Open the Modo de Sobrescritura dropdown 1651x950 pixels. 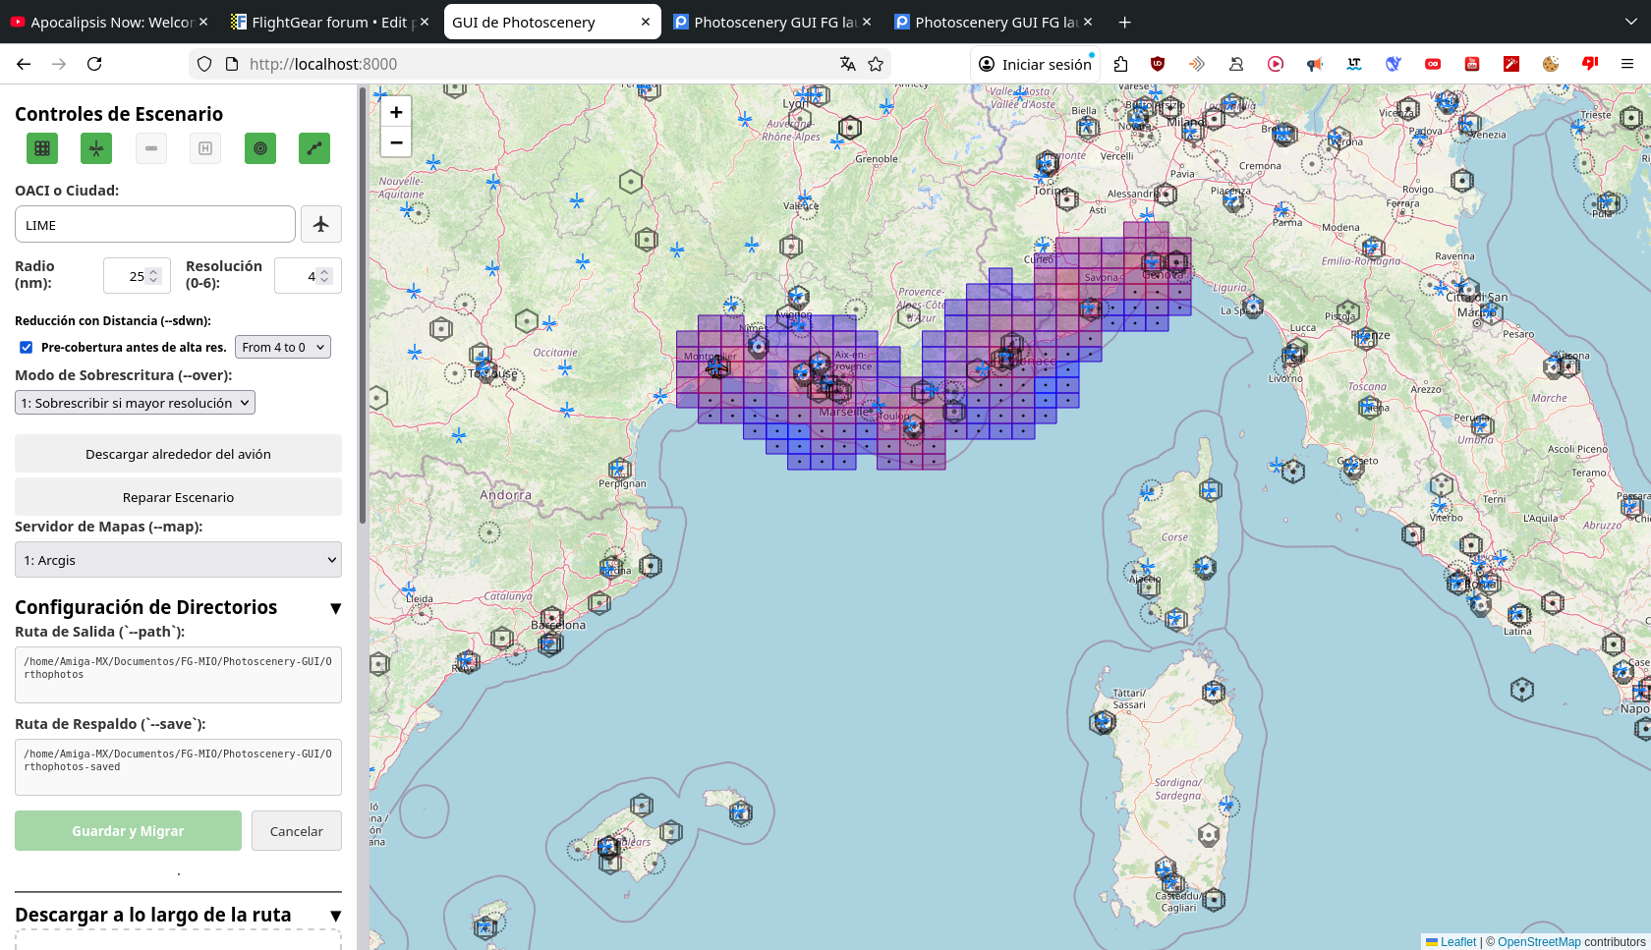click(x=136, y=403)
